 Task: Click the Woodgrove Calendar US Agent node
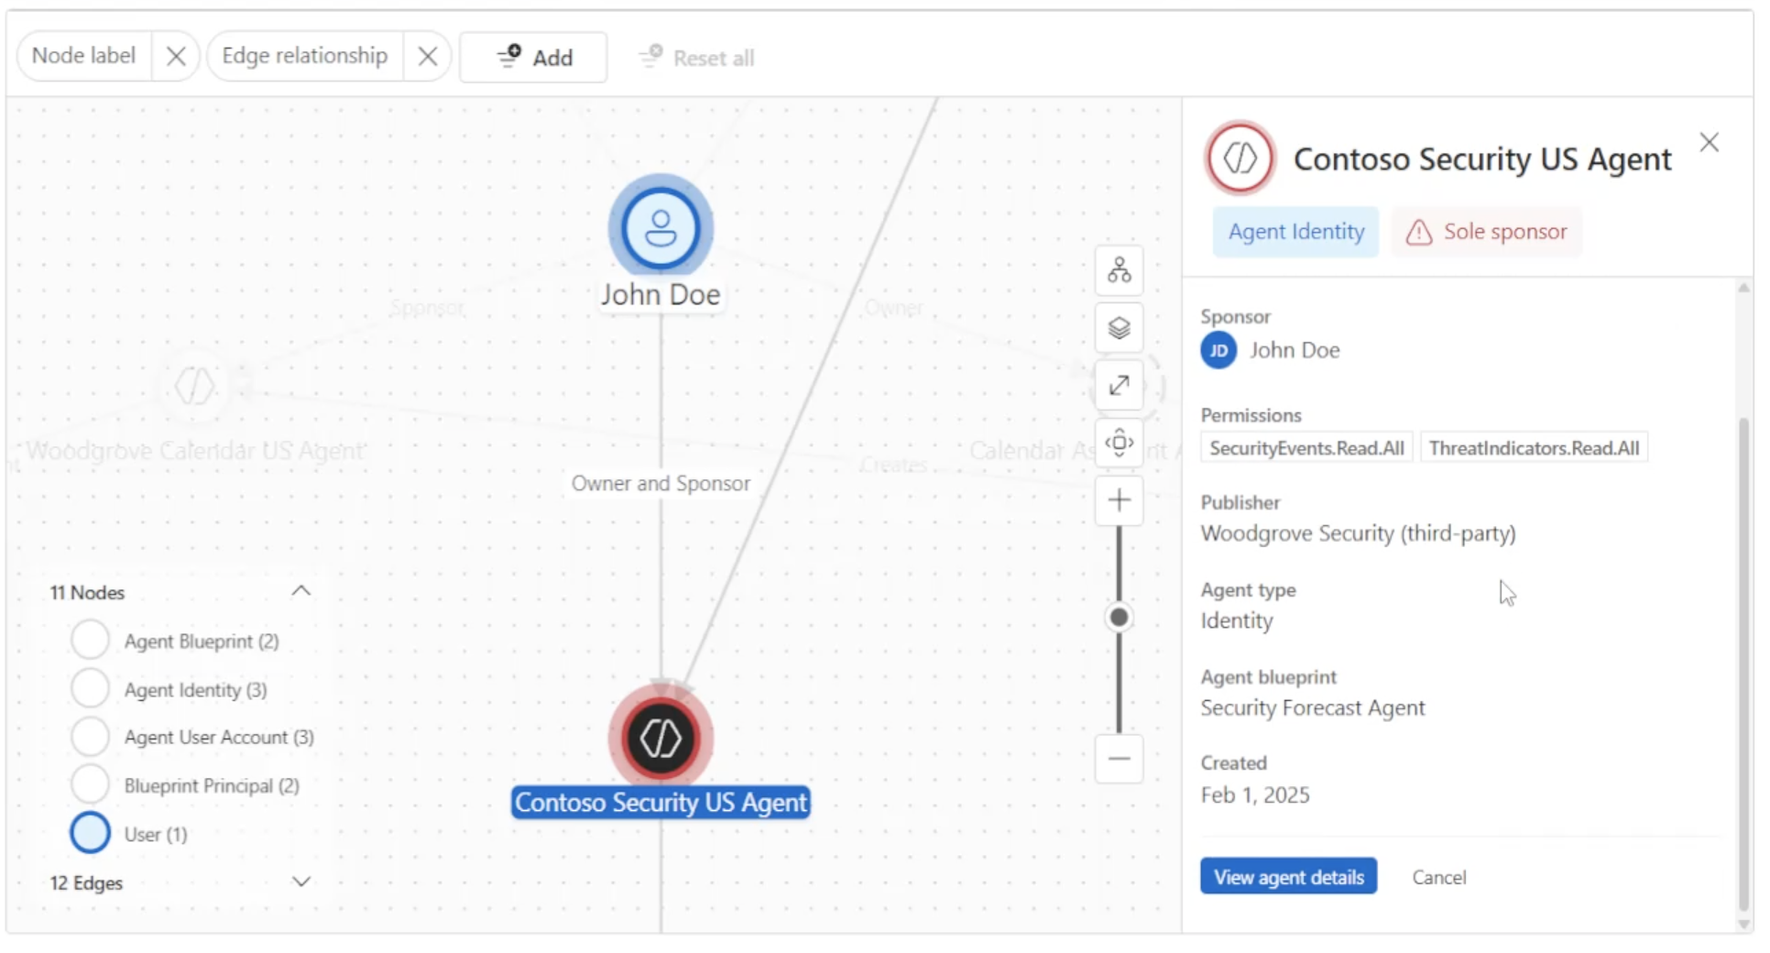click(194, 387)
